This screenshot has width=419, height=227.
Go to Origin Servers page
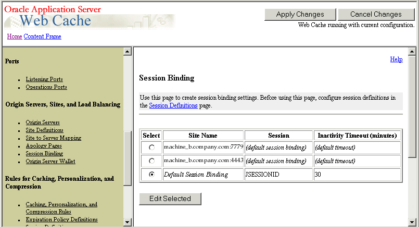click(43, 122)
